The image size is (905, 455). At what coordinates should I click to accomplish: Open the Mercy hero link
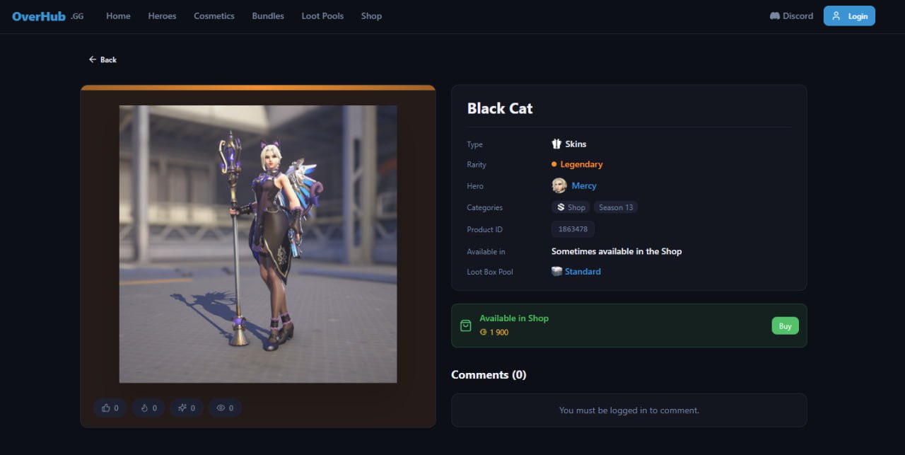[x=584, y=185]
